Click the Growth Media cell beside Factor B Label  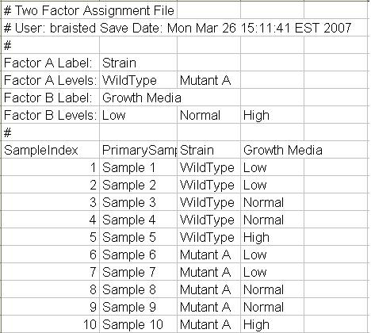tap(142, 98)
